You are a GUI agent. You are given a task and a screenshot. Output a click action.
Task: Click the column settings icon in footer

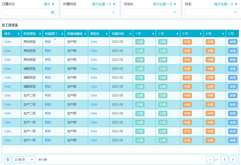8,160
